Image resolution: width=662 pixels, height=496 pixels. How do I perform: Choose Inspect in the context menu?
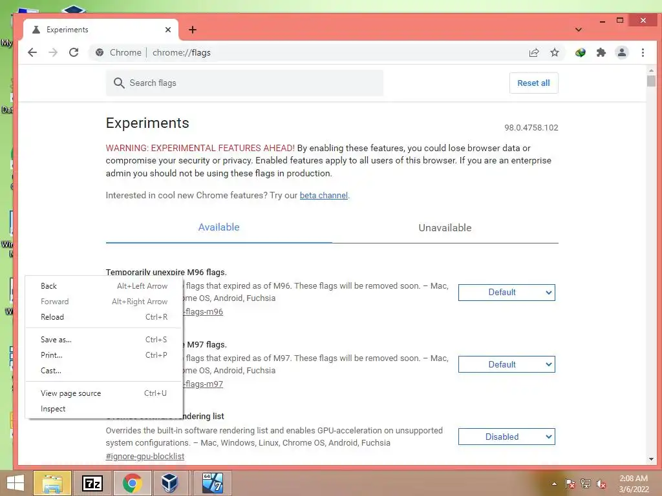(104, 409)
